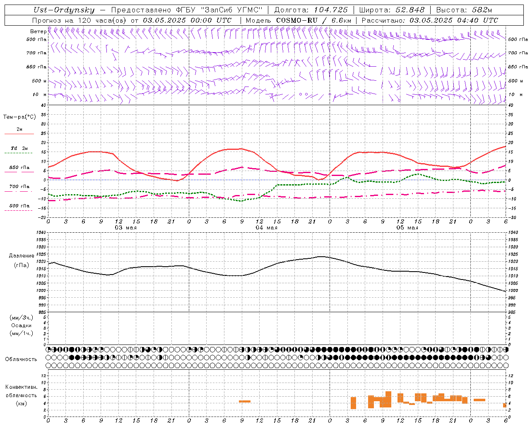Click the Долгота: 104.725 header value

[x=311, y=10]
